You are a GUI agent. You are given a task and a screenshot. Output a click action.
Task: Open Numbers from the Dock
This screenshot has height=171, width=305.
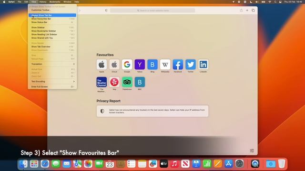pyautogui.click(x=207, y=164)
